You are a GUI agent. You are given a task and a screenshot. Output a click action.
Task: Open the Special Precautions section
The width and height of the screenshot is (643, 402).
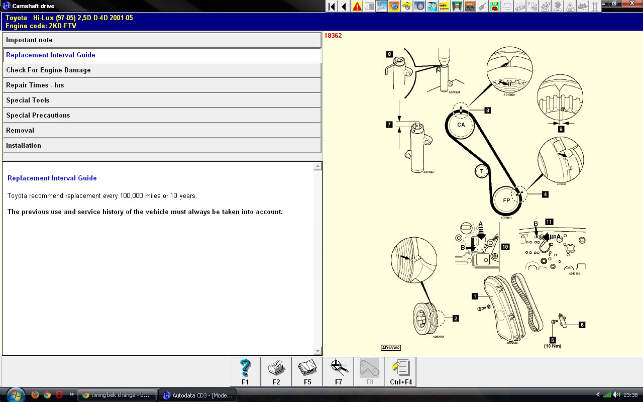(162, 115)
